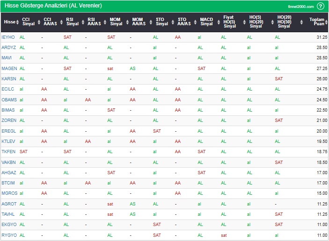Sort by CCI AA/AS column arrows

click(61, 22)
